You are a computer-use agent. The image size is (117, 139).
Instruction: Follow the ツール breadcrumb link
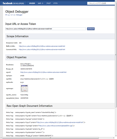tap(13, 15)
